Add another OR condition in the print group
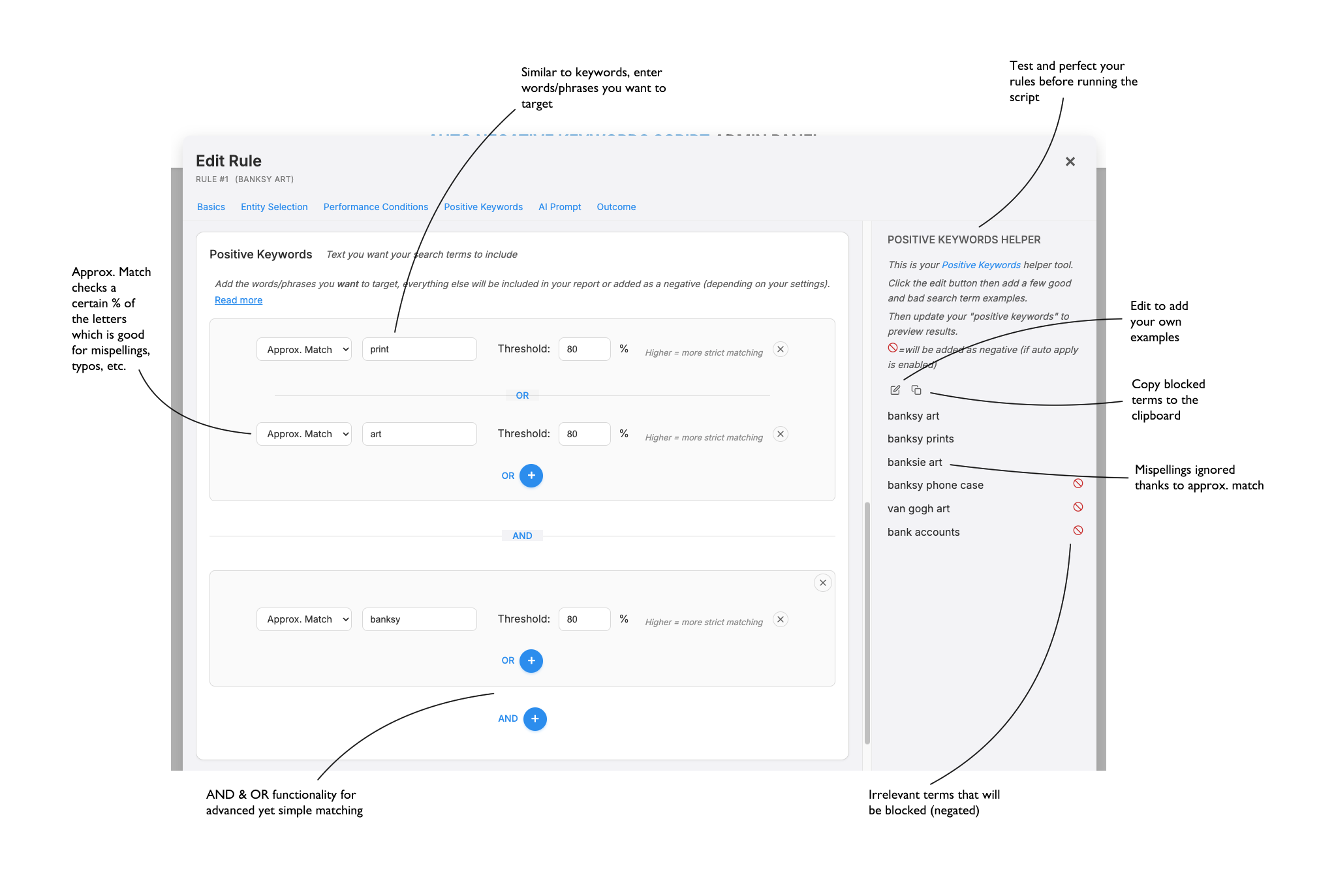This screenshot has height=879, width=1319. (x=531, y=475)
